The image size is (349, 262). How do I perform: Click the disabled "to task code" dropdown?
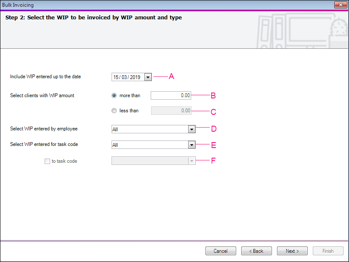[x=153, y=161]
